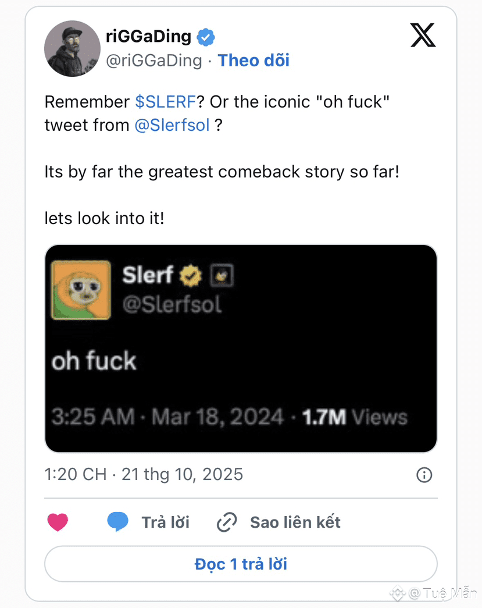Copy the tweet link with Sao liên kết

click(295, 522)
